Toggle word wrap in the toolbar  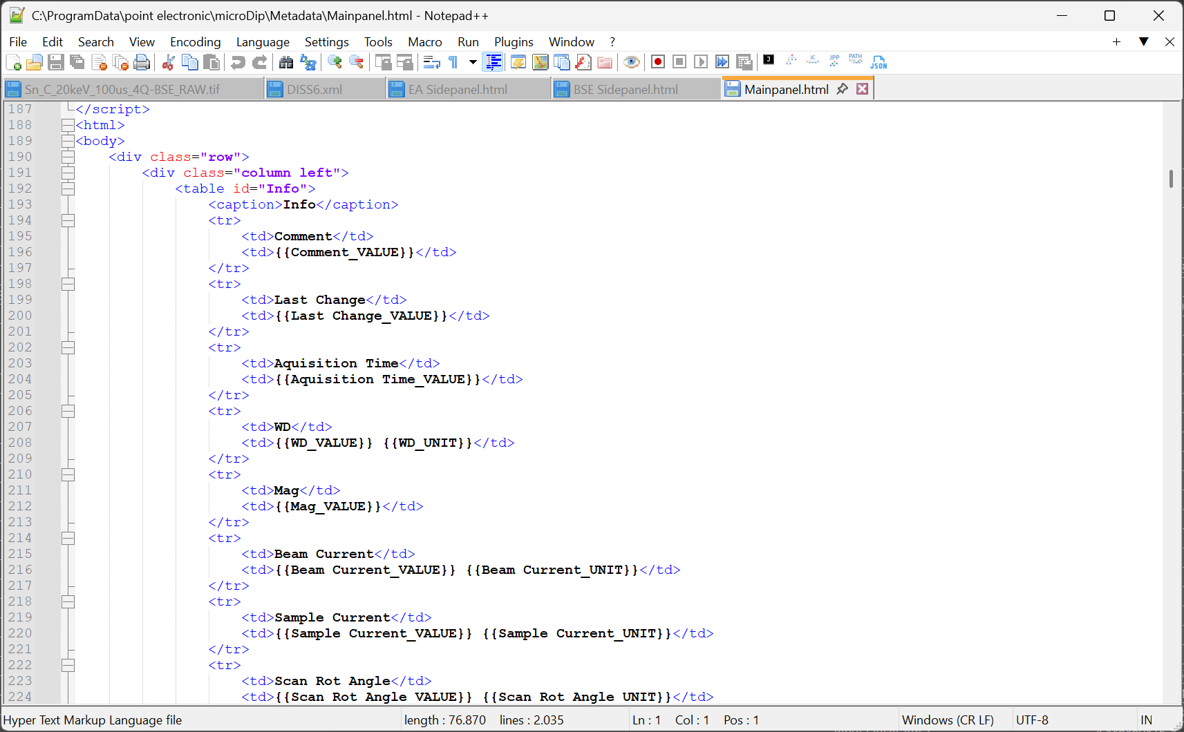[x=432, y=62]
